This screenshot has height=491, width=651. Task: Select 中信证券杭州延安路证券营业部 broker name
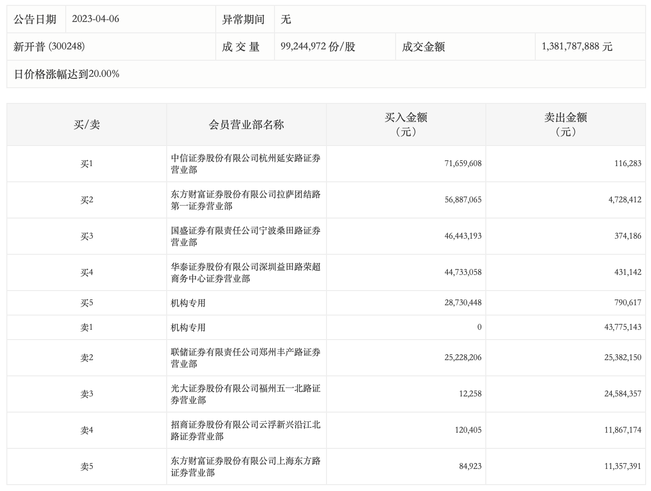pos(246,164)
